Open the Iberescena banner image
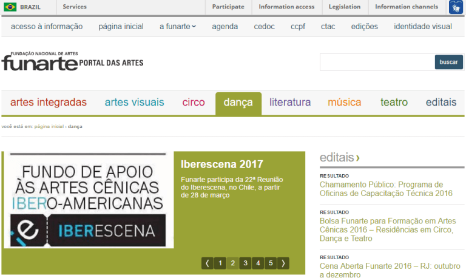This screenshot has height=278, width=466. click(88, 200)
